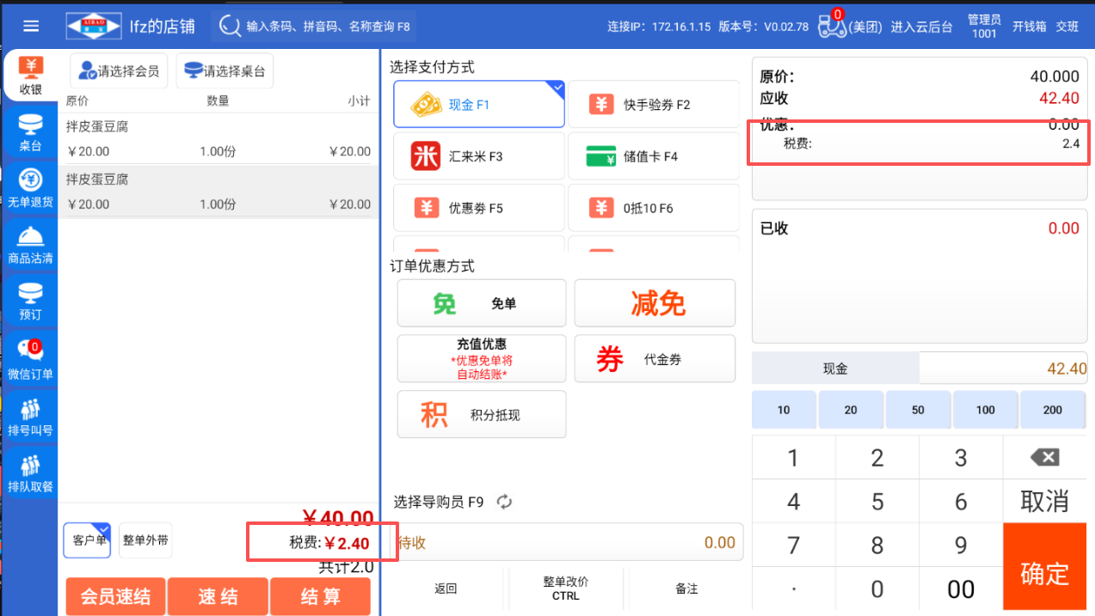
Task: Open 商品沽清 in the sidebar
Action: coord(30,245)
